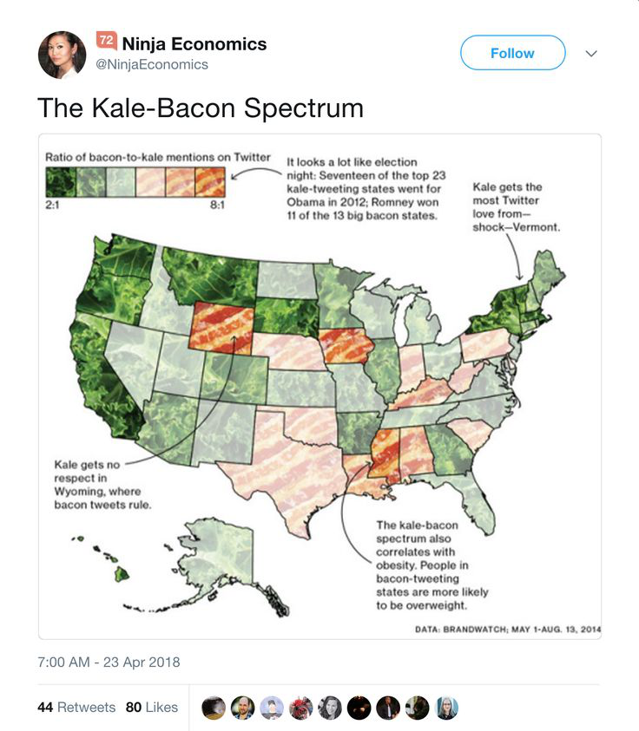Click the red 72 badge icon
The width and height of the screenshot is (639, 731).
[x=107, y=41]
